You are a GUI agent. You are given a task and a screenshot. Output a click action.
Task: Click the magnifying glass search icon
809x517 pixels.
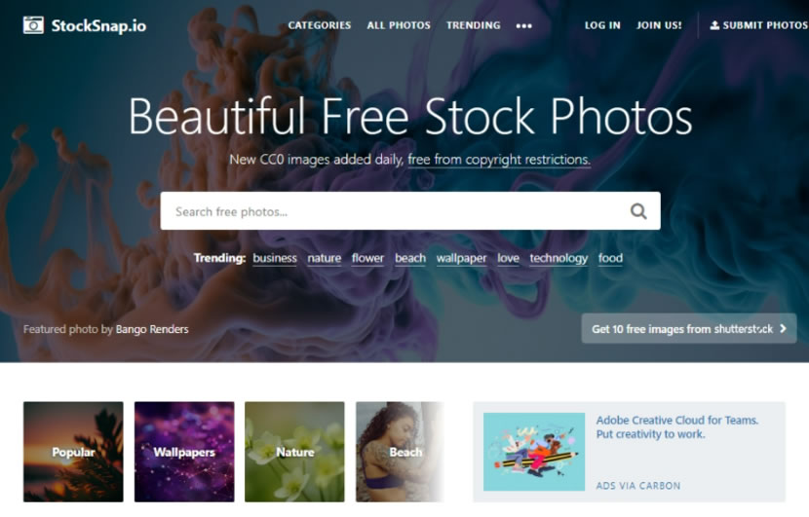tap(638, 211)
